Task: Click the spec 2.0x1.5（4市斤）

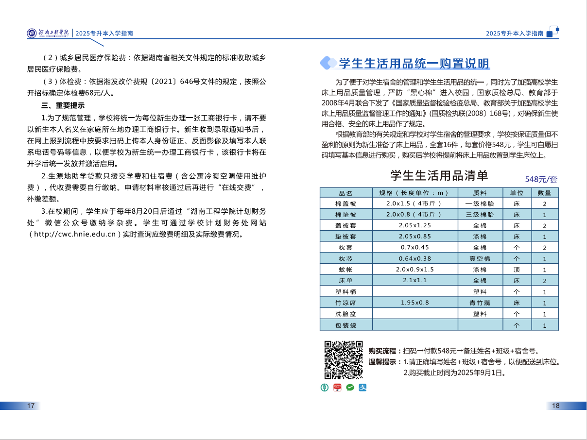Action: click(414, 203)
